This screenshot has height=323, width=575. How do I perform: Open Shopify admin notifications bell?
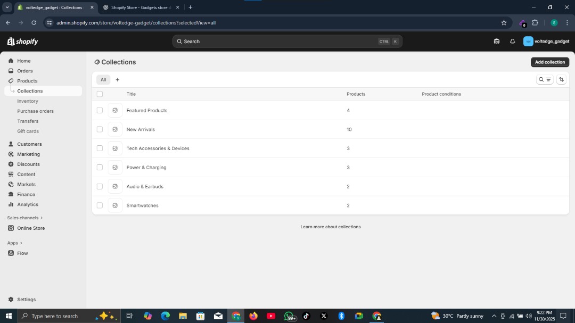[512, 41]
